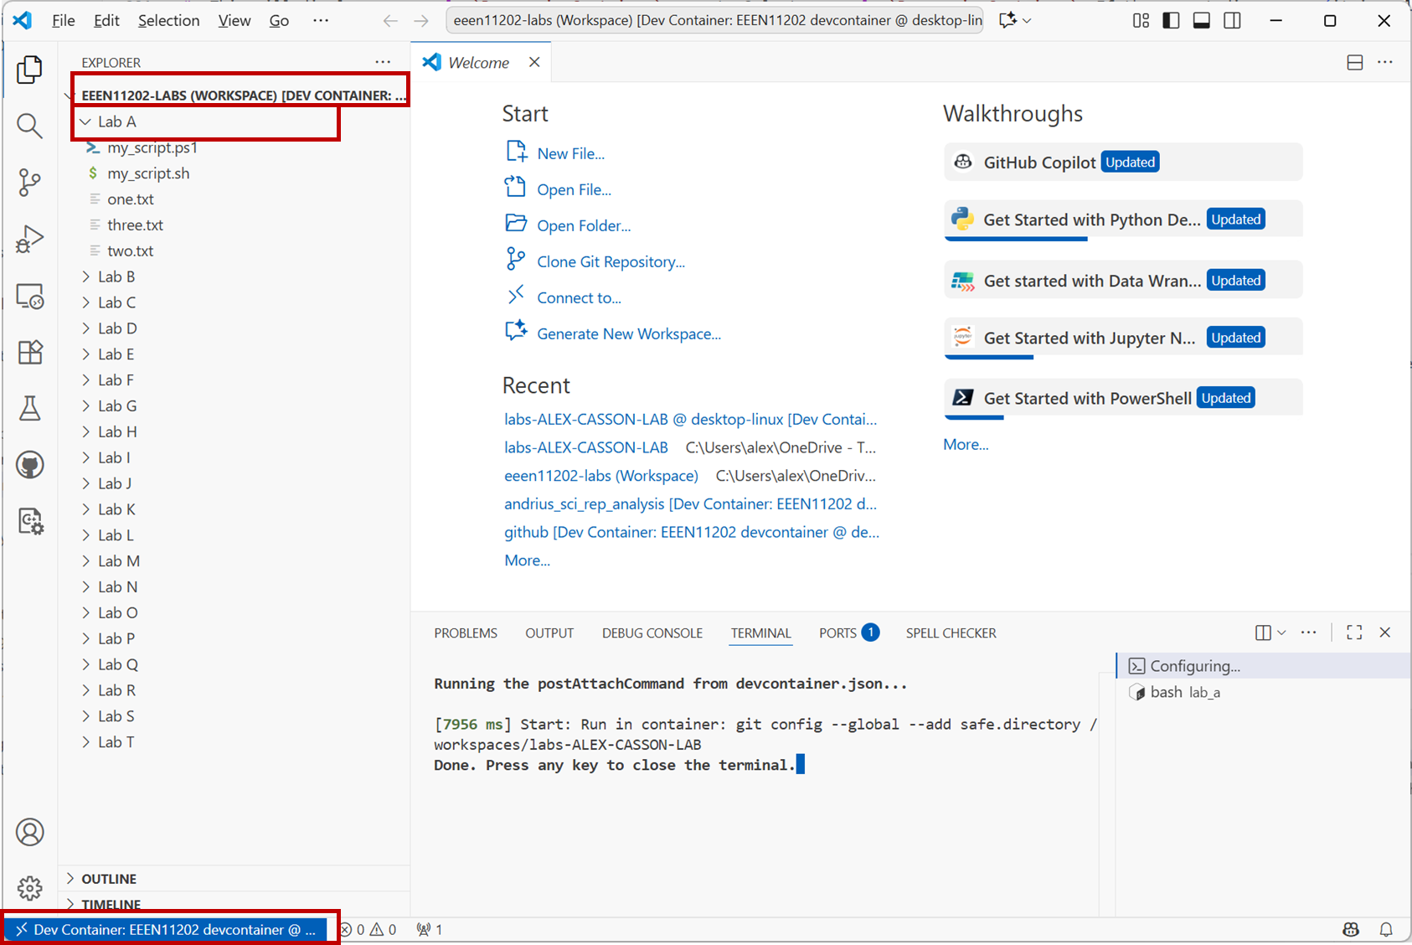Image resolution: width=1412 pixels, height=945 pixels.
Task: Open my_script.sh in the explorer
Action: coord(148,173)
